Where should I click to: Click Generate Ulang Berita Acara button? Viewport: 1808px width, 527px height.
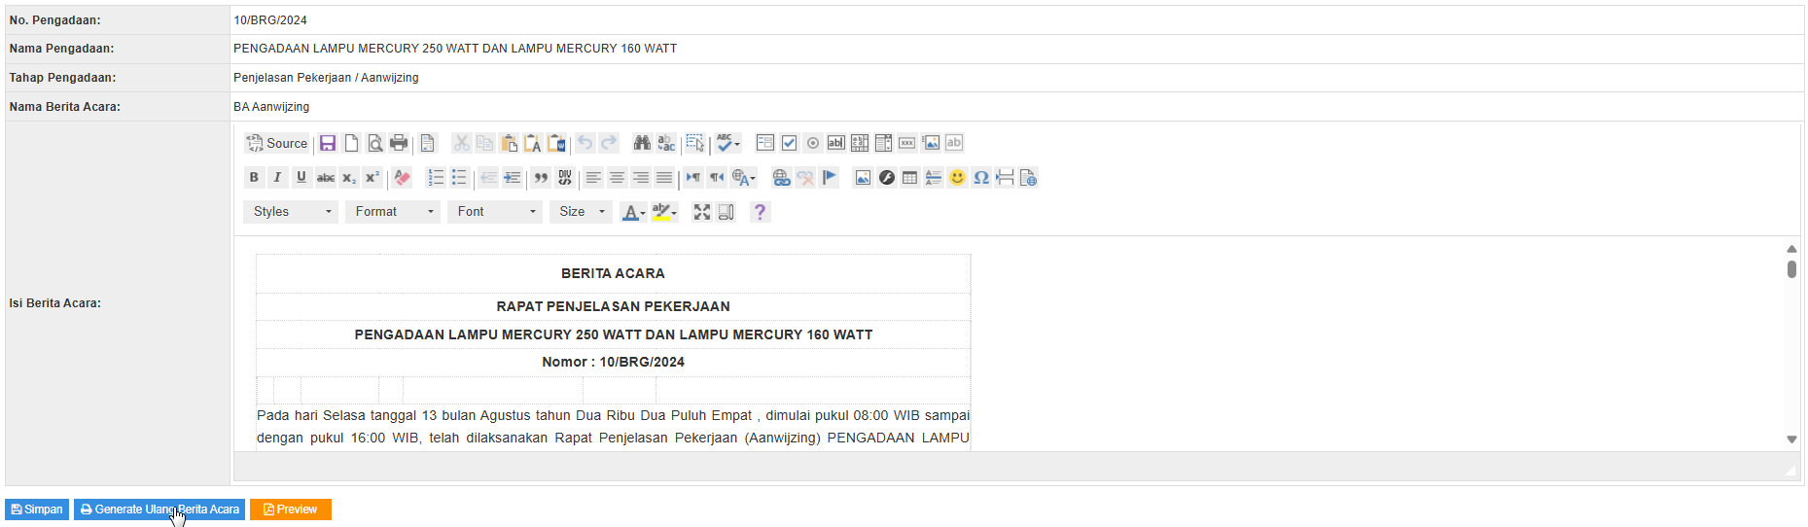[160, 509]
